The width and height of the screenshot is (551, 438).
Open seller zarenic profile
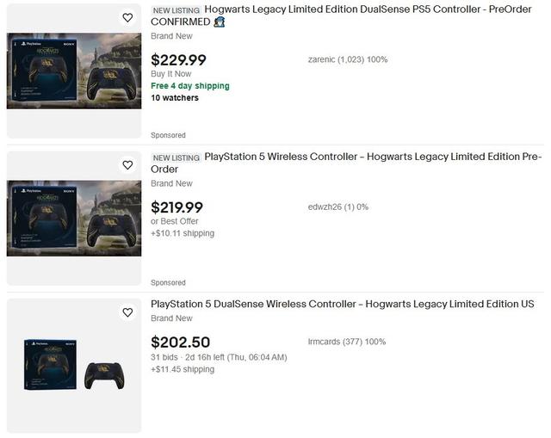click(325, 60)
